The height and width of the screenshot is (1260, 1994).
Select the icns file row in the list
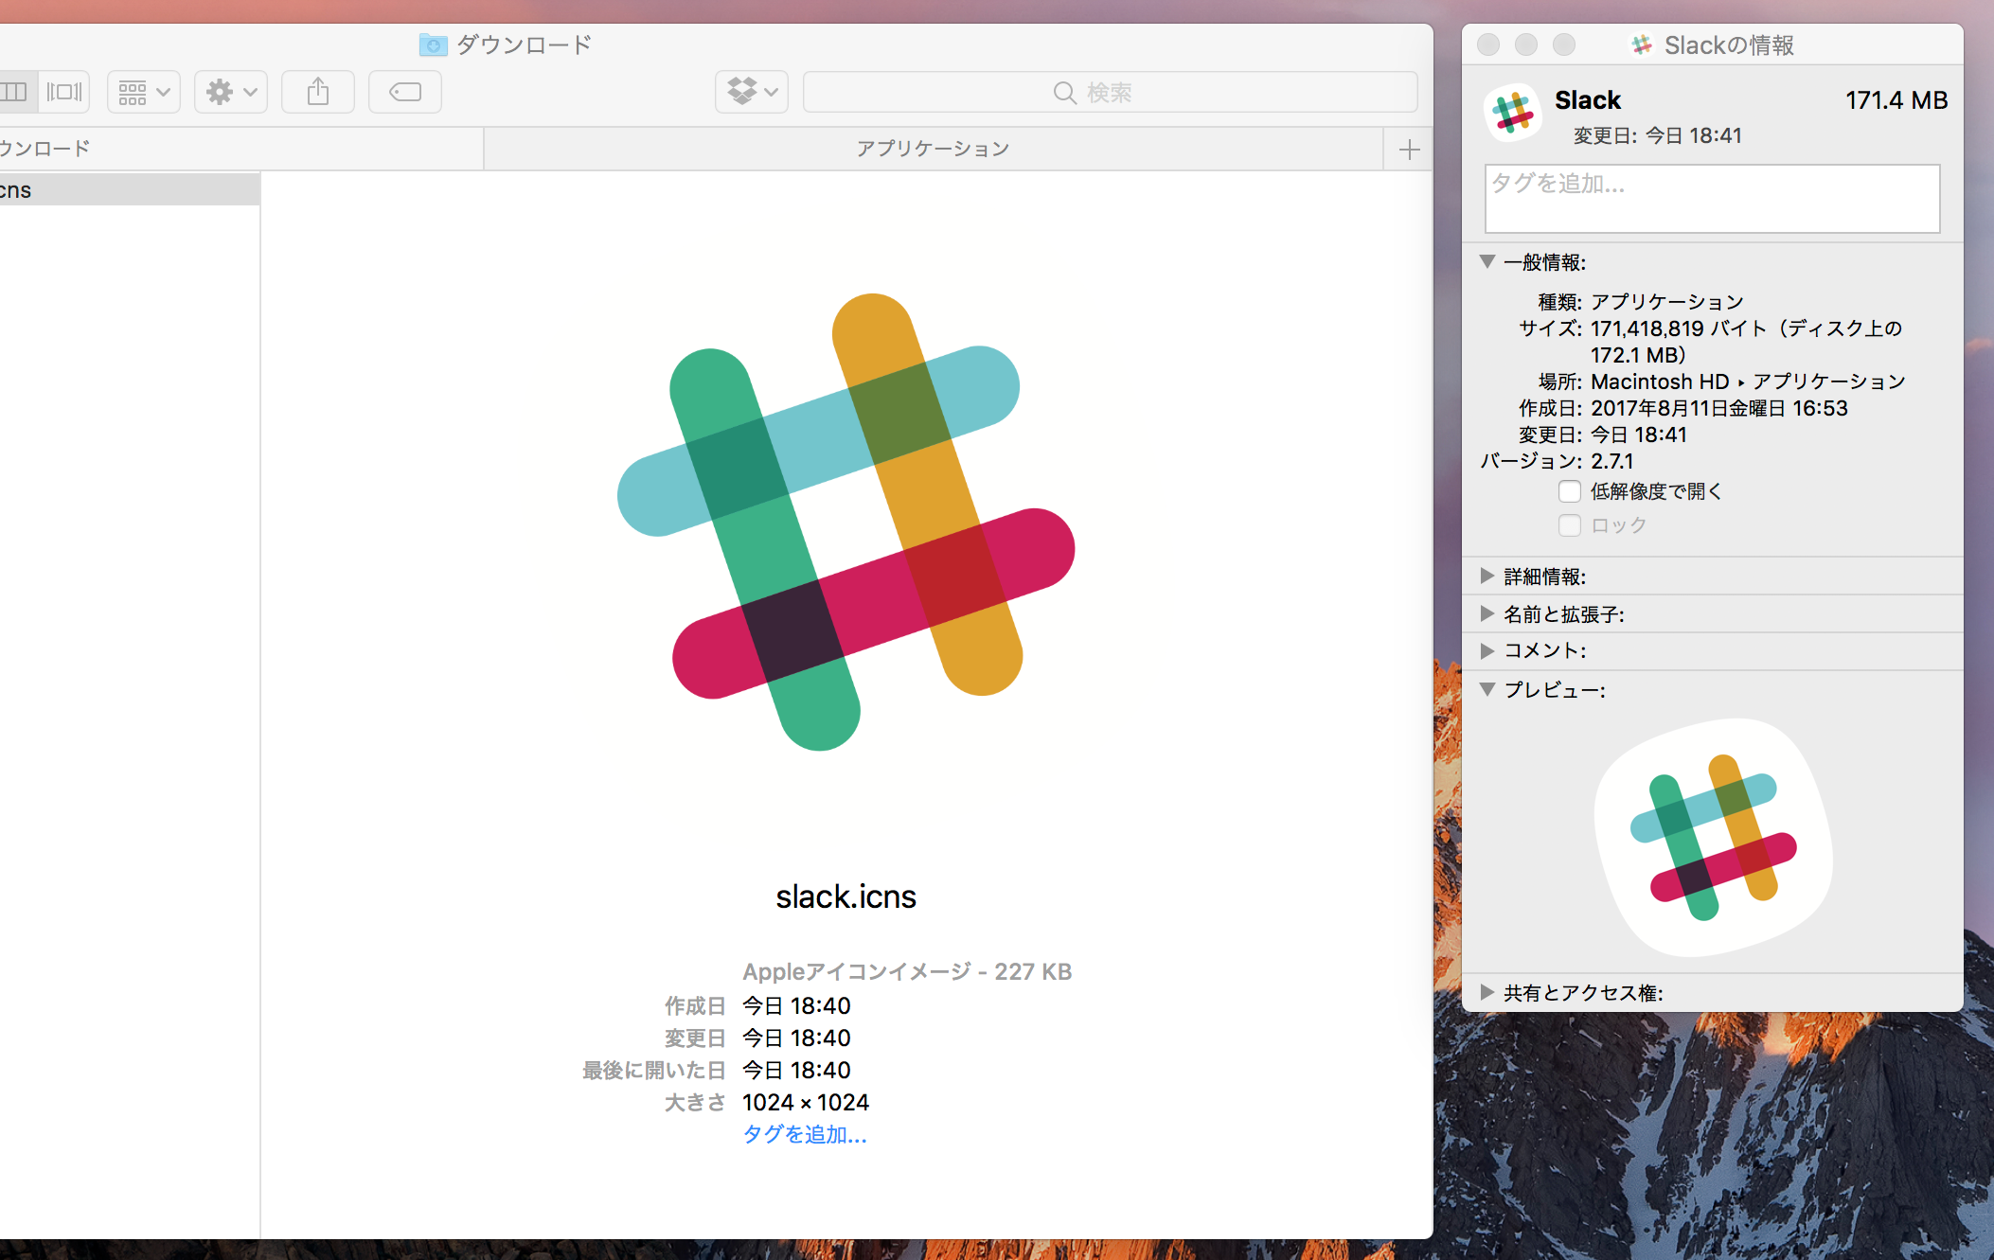pyautogui.click(x=130, y=189)
